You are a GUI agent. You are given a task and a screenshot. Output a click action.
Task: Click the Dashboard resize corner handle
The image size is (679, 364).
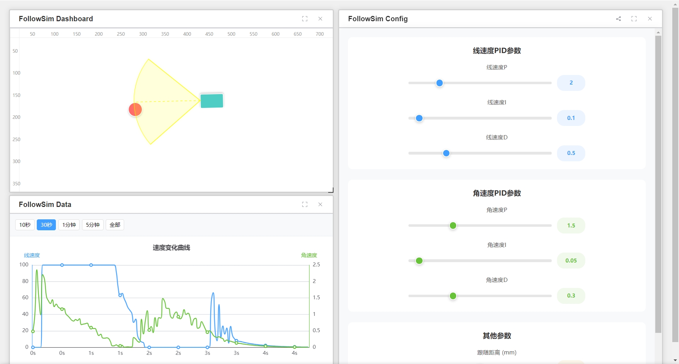point(331,190)
